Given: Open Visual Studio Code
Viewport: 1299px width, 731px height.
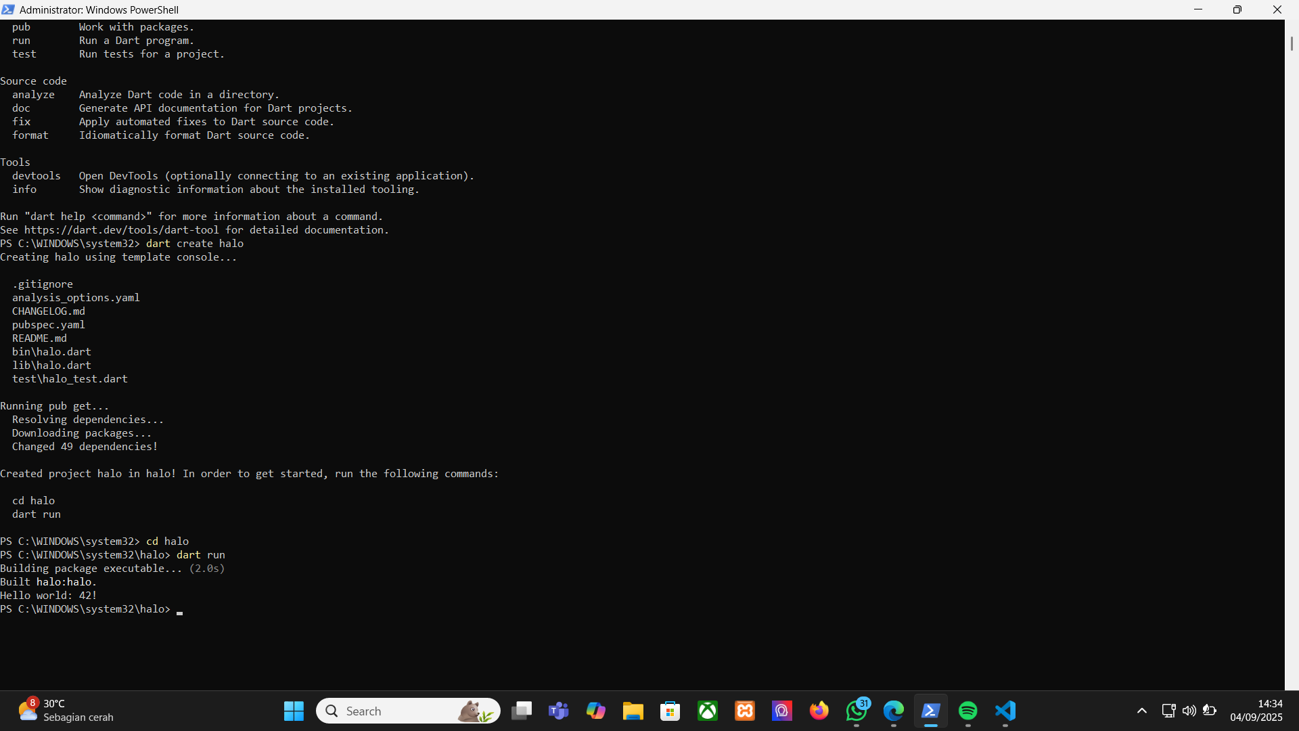Looking at the screenshot, I should click(x=1005, y=711).
